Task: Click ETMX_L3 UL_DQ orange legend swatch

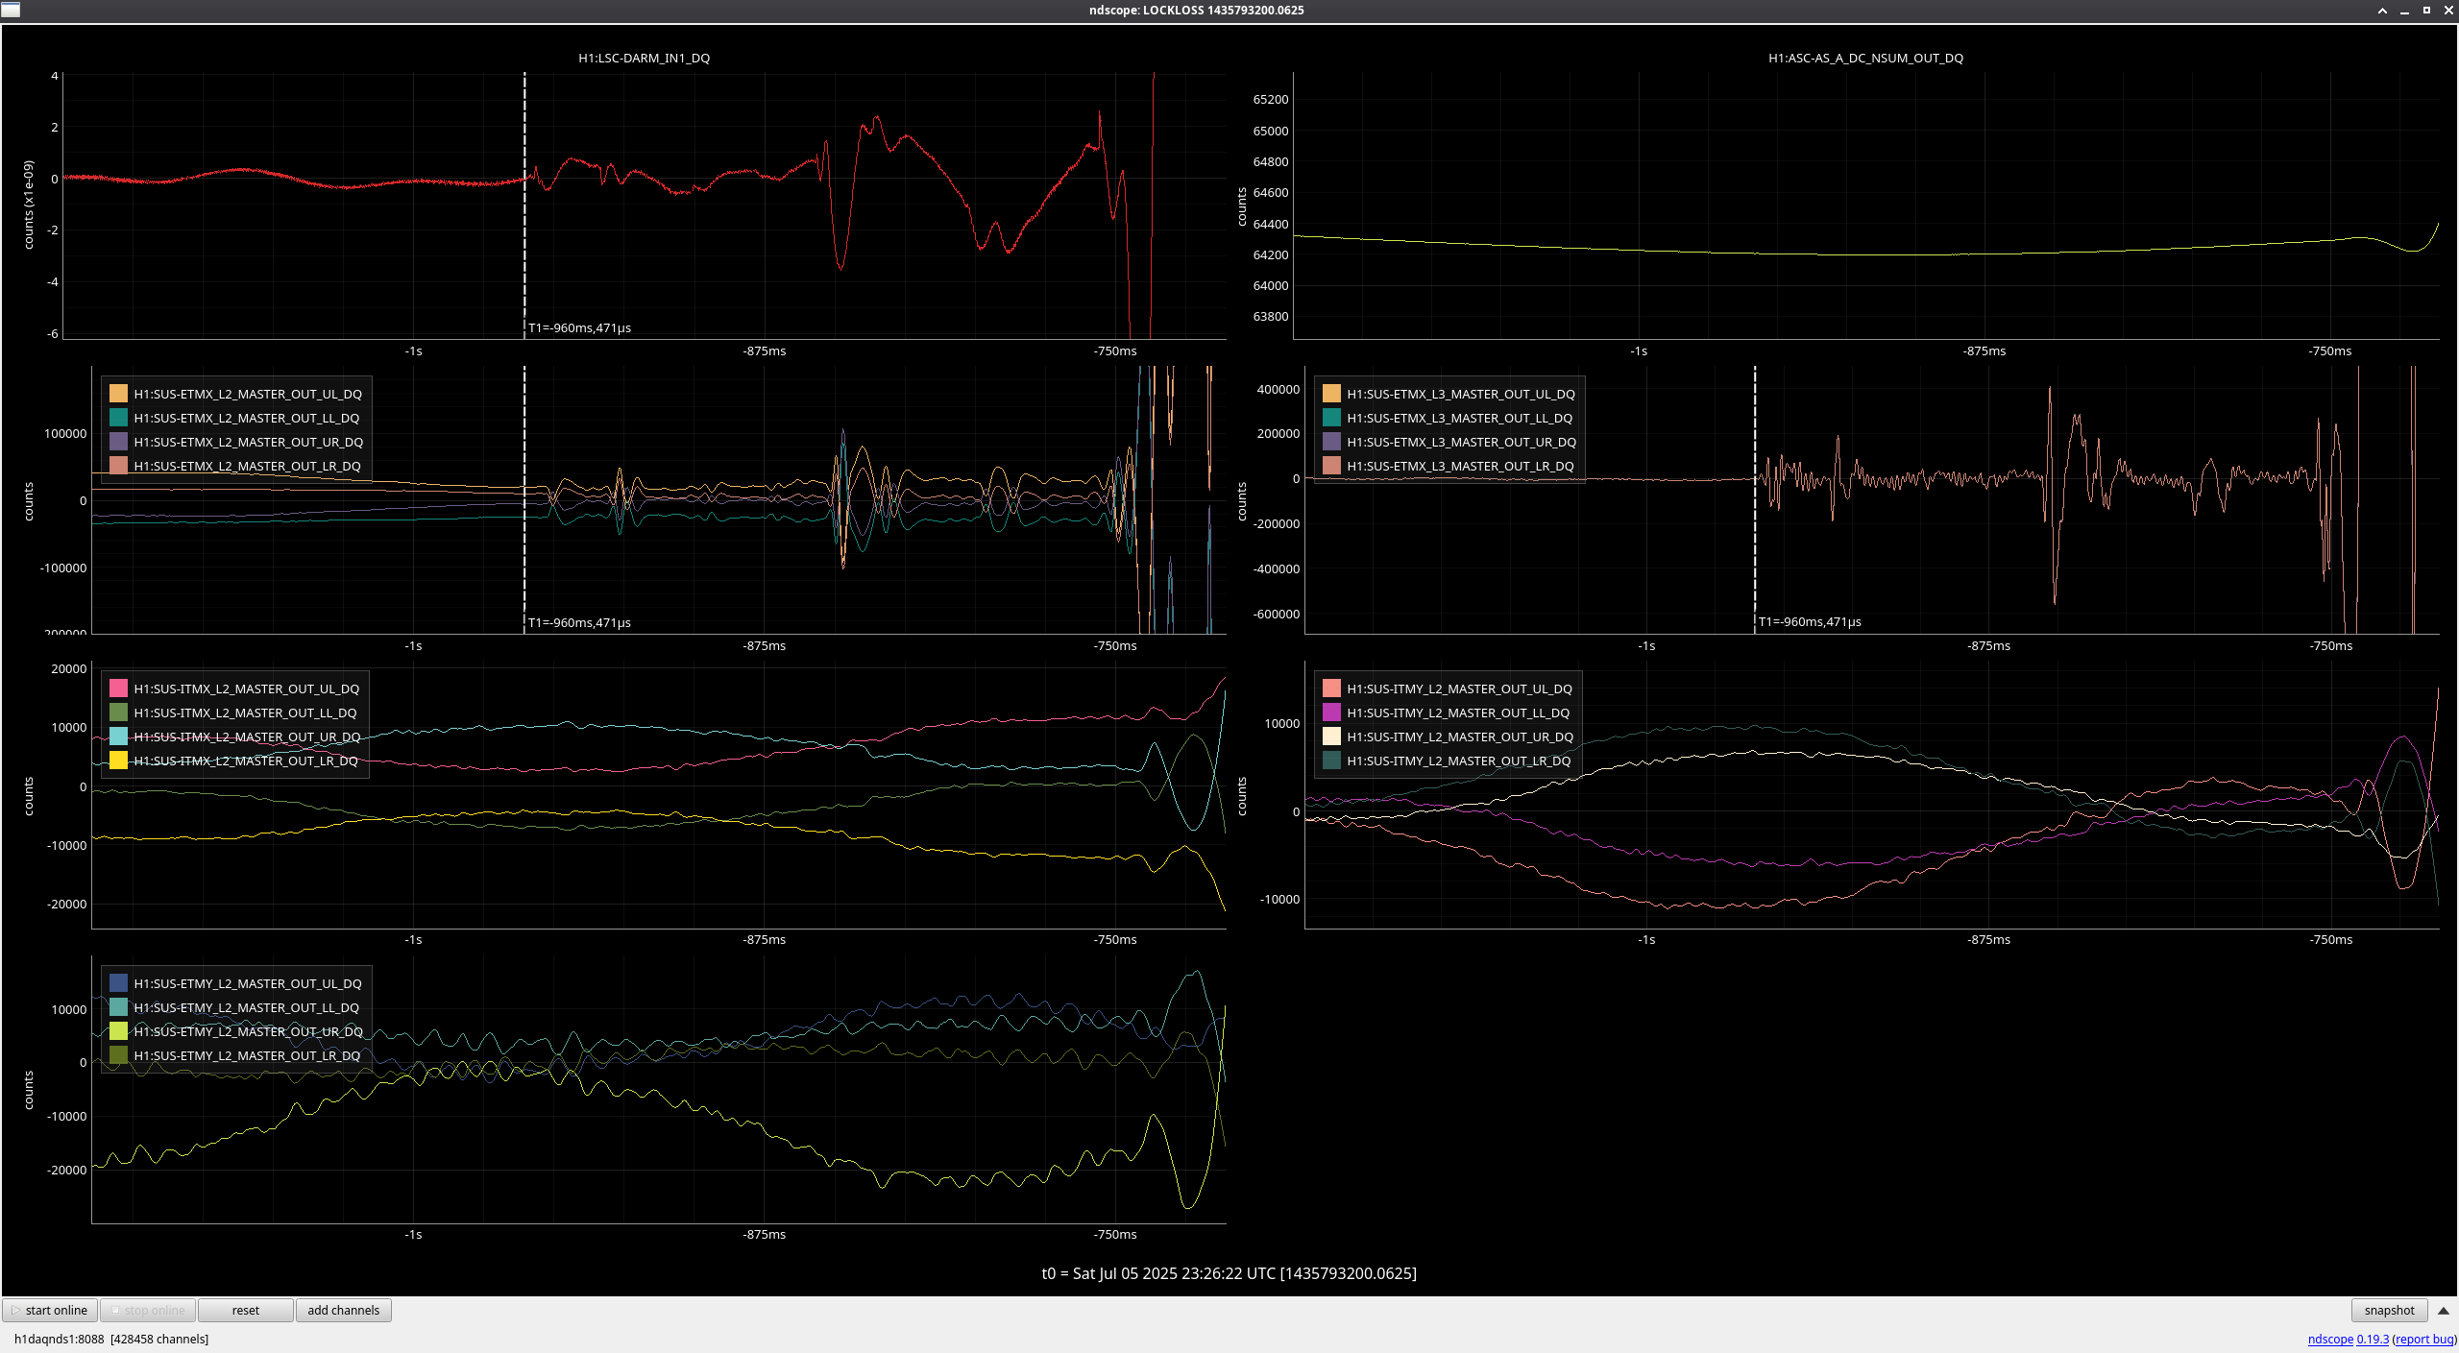Action: click(1331, 394)
